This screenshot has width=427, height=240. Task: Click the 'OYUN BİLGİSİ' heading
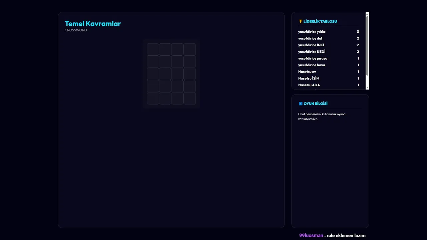tap(316, 104)
